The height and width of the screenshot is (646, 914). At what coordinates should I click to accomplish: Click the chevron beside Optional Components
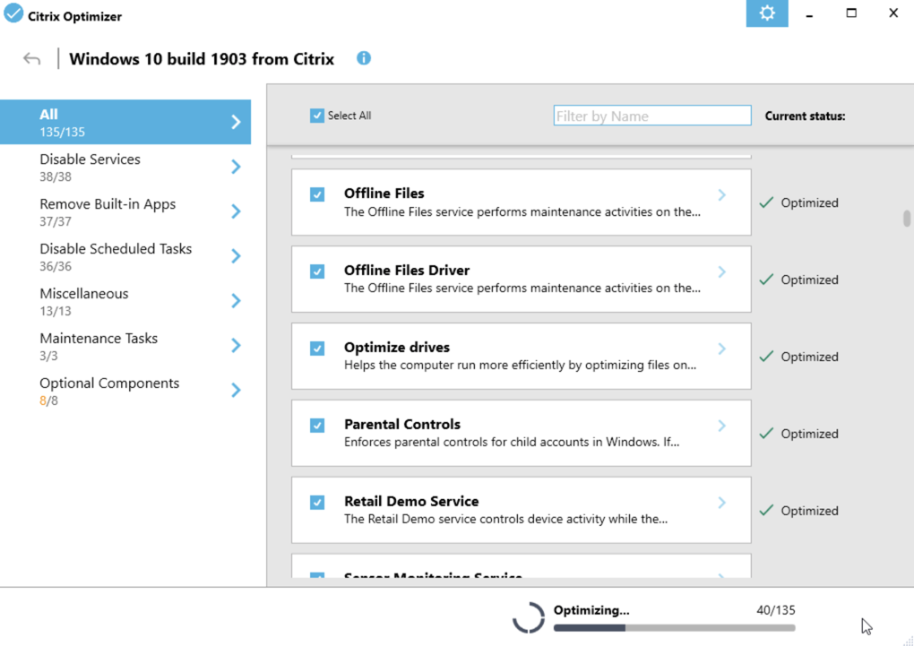tap(236, 390)
